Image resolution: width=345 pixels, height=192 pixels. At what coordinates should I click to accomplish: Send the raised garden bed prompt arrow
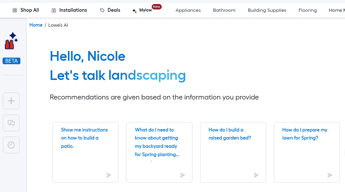tap(256, 175)
